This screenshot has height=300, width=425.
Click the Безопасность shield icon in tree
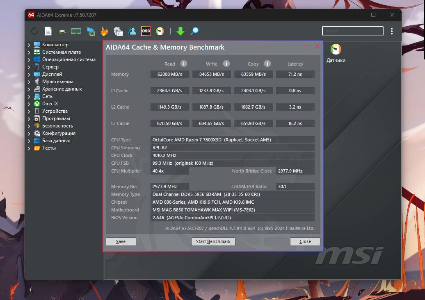click(37, 126)
